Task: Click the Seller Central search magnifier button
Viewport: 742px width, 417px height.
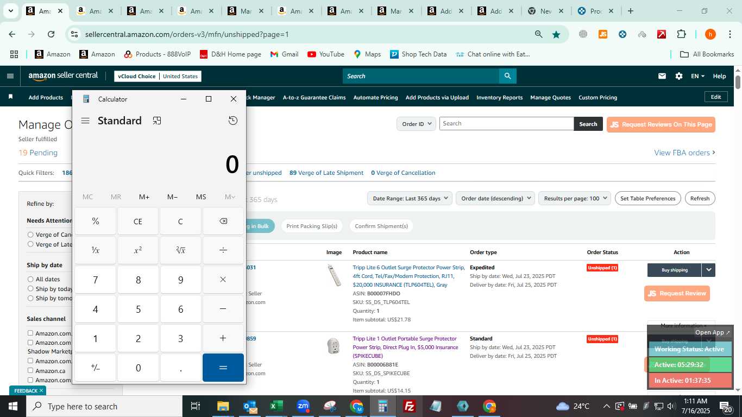Action: tap(507, 76)
